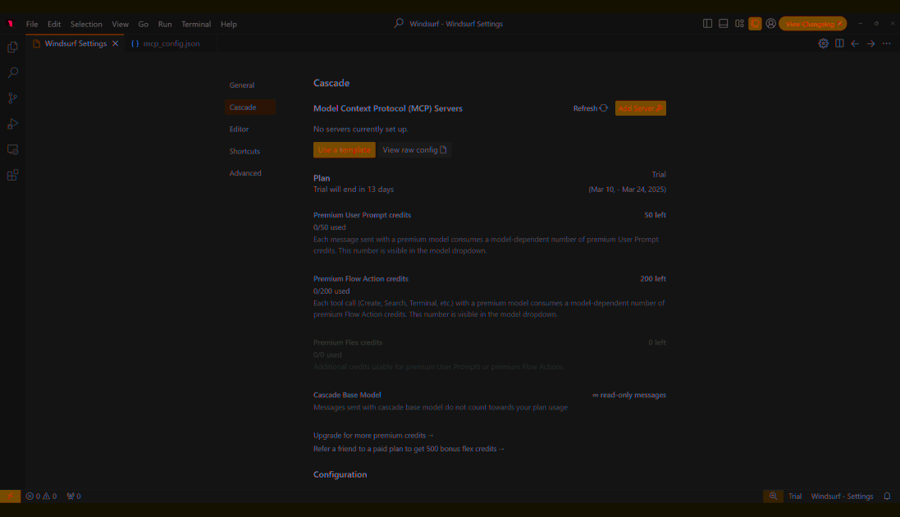Screen dimensions: 900x517
Task: Open the Customize Layout control
Action: pyautogui.click(x=739, y=24)
